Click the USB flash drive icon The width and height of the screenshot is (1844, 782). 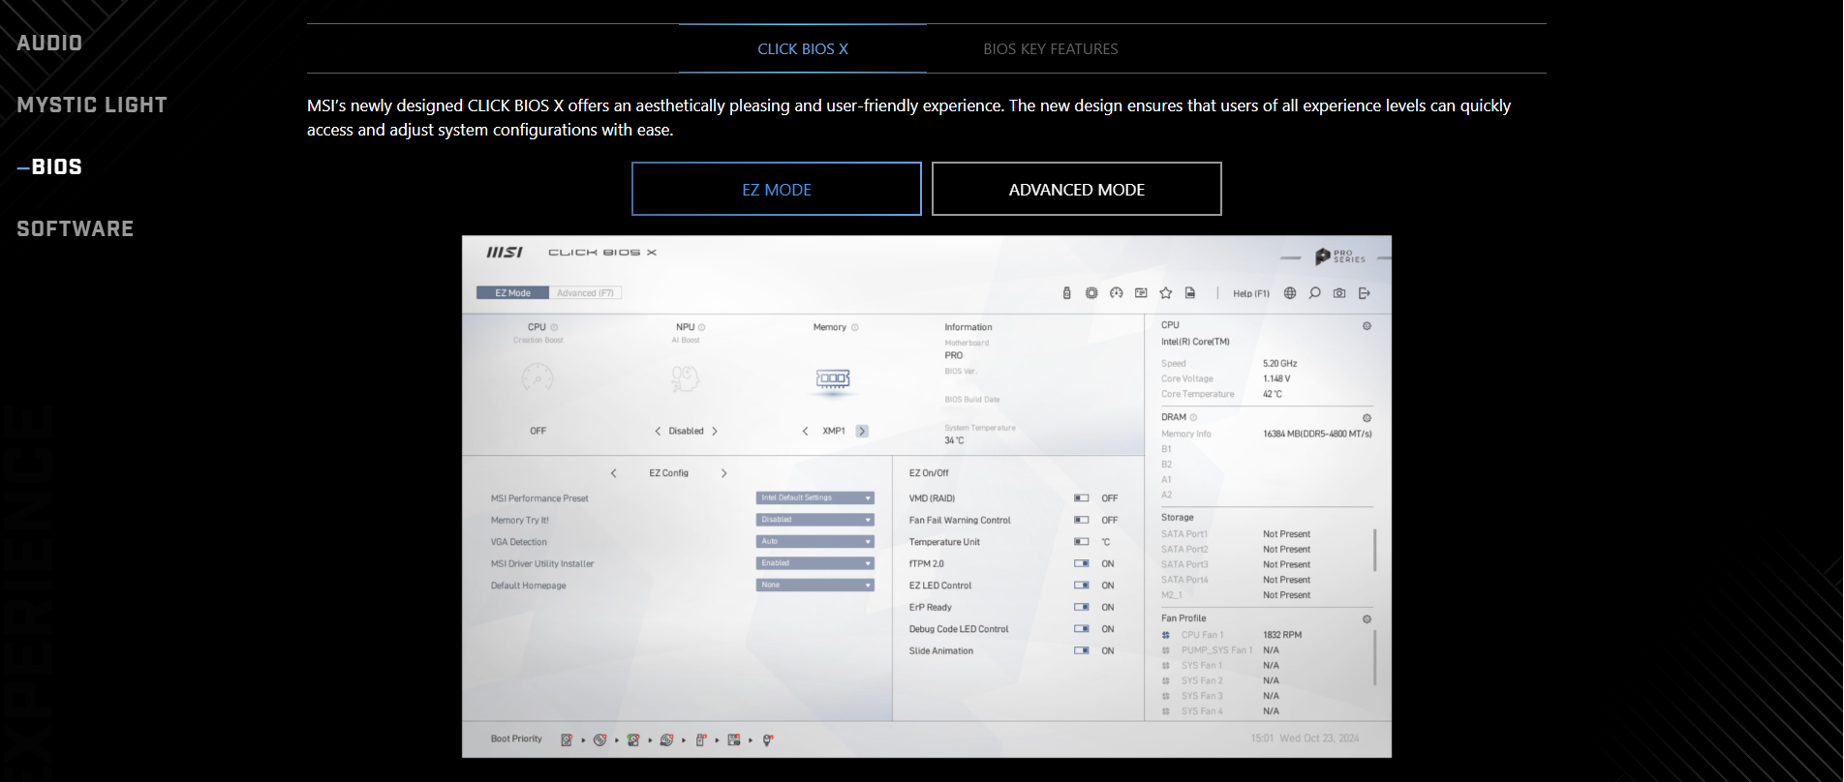point(1066,293)
